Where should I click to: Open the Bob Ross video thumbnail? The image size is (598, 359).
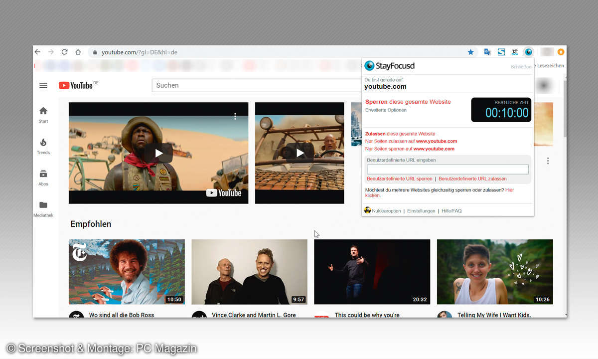(127, 272)
